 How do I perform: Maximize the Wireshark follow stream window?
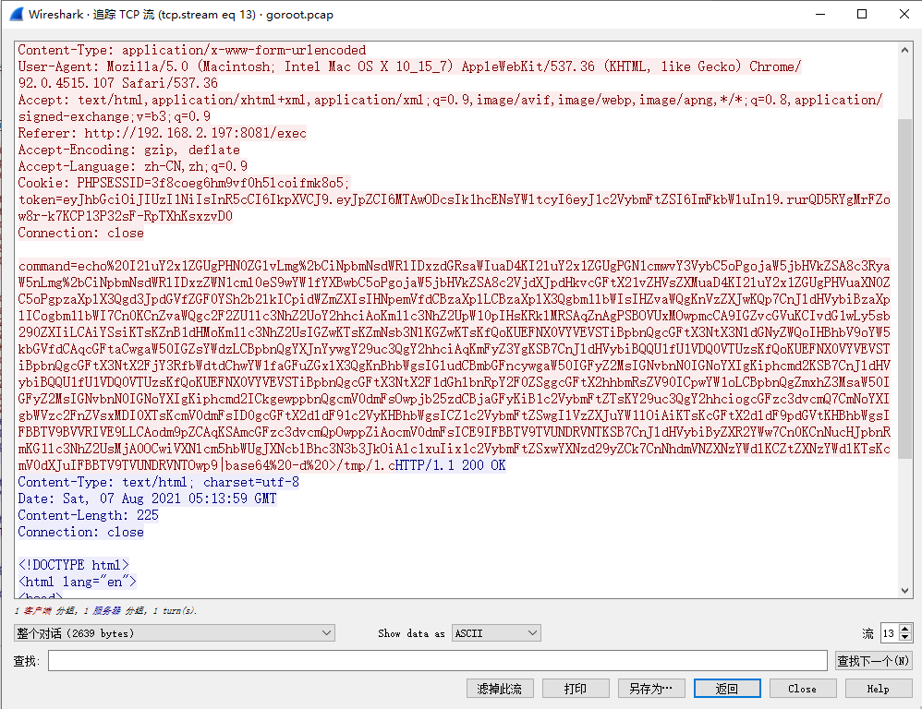[x=862, y=14]
